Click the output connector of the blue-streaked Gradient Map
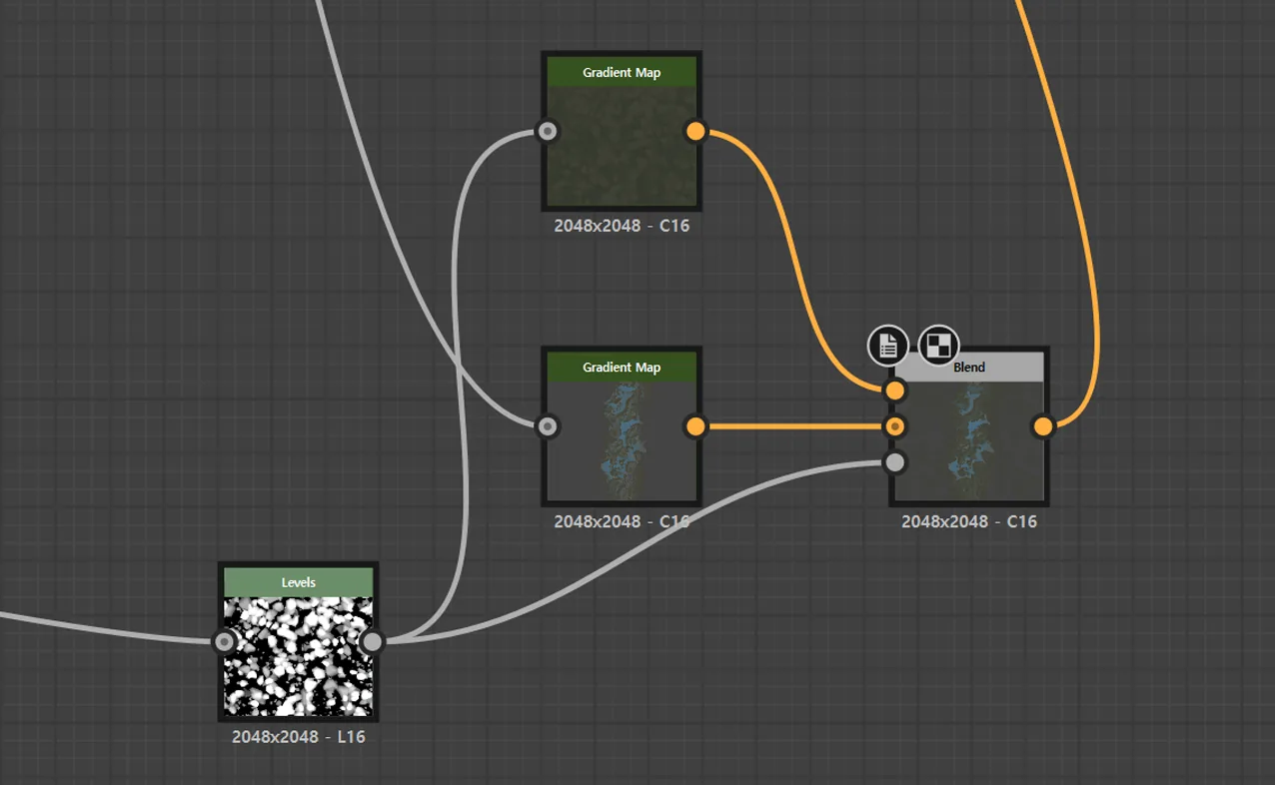 tap(695, 426)
